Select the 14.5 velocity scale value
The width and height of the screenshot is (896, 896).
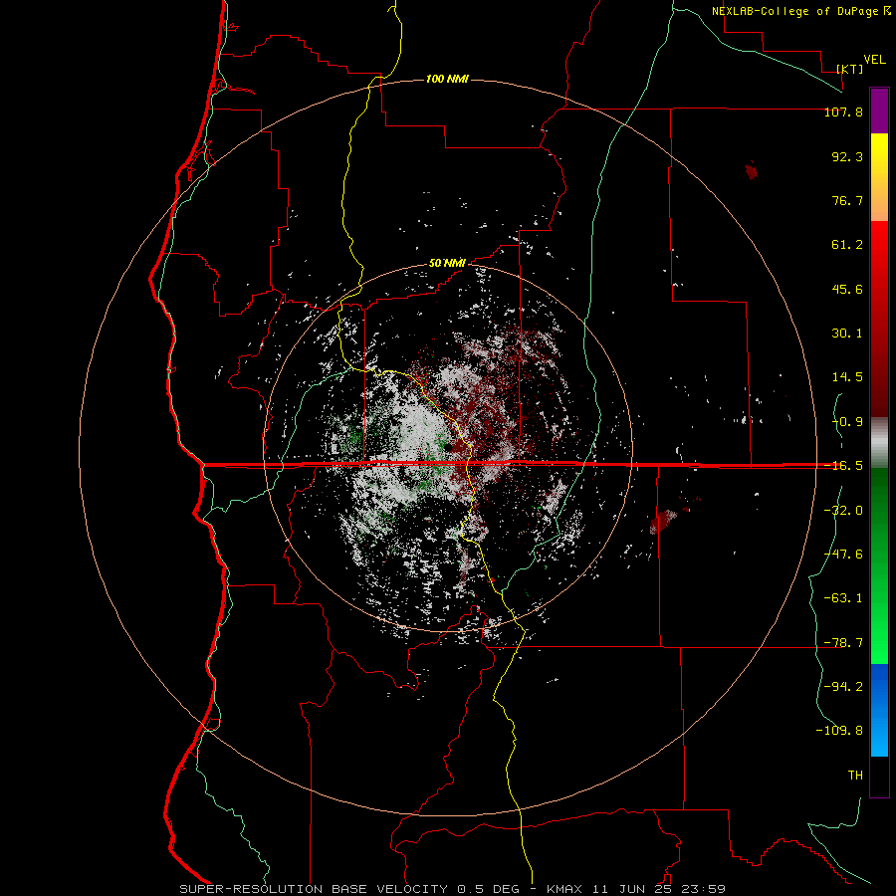(847, 377)
